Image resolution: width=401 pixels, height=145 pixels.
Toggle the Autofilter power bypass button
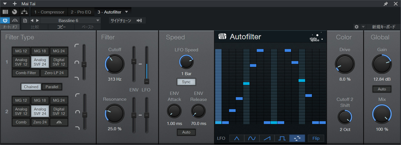pos(5,21)
